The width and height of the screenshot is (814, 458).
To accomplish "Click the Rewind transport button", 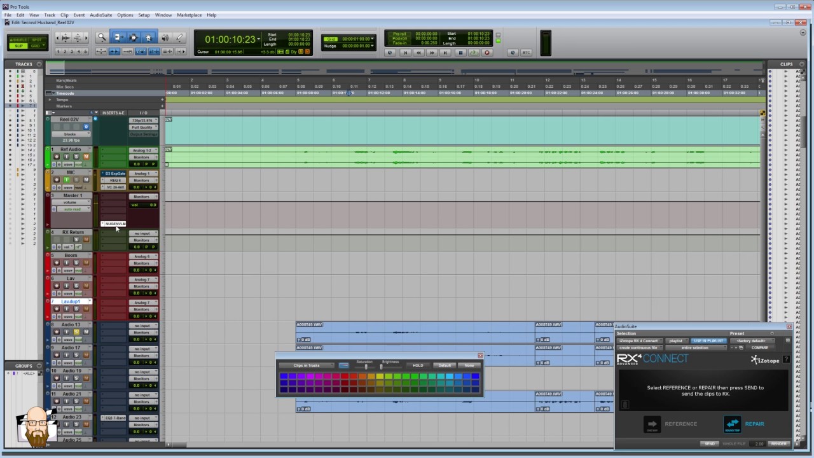I will [x=418, y=52].
